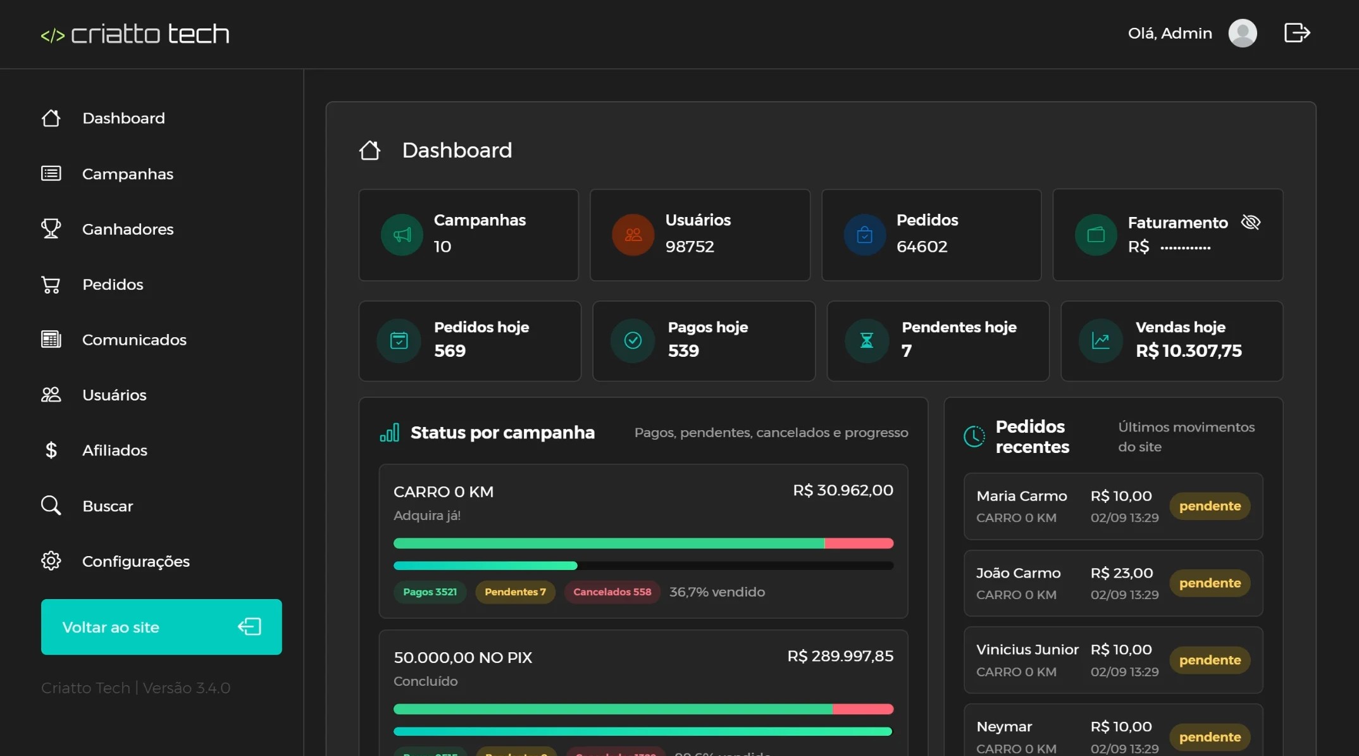Click the '36,7% vendido' text
The image size is (1359, 756).
click(717, 592)
